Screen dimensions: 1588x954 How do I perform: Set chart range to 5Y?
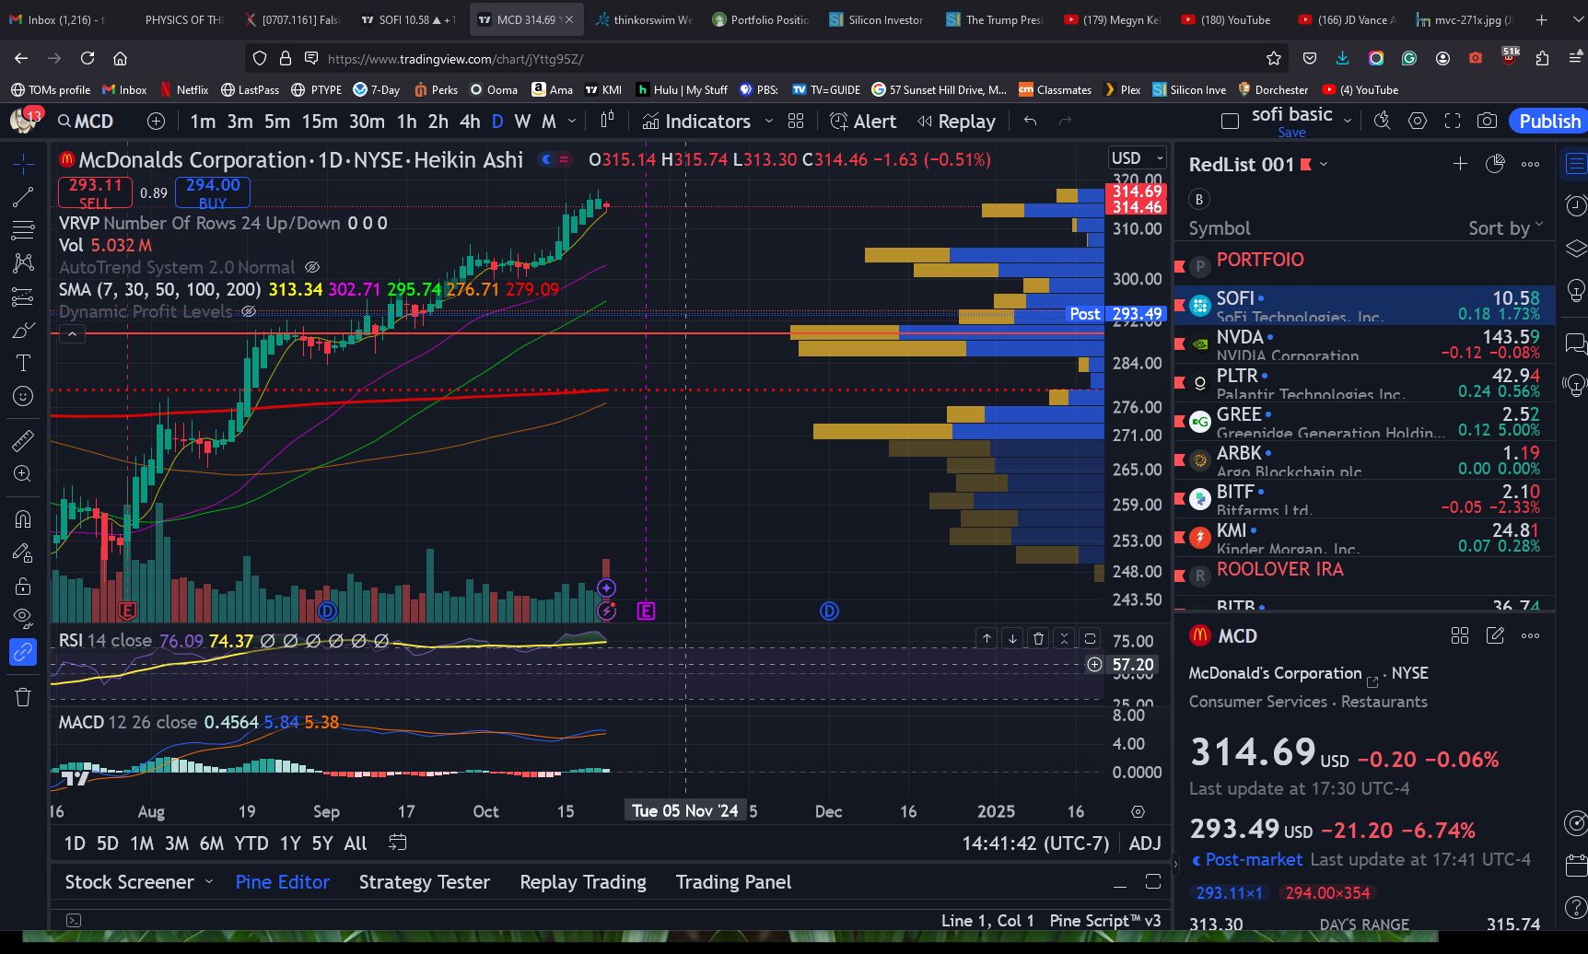coord(321,843)
